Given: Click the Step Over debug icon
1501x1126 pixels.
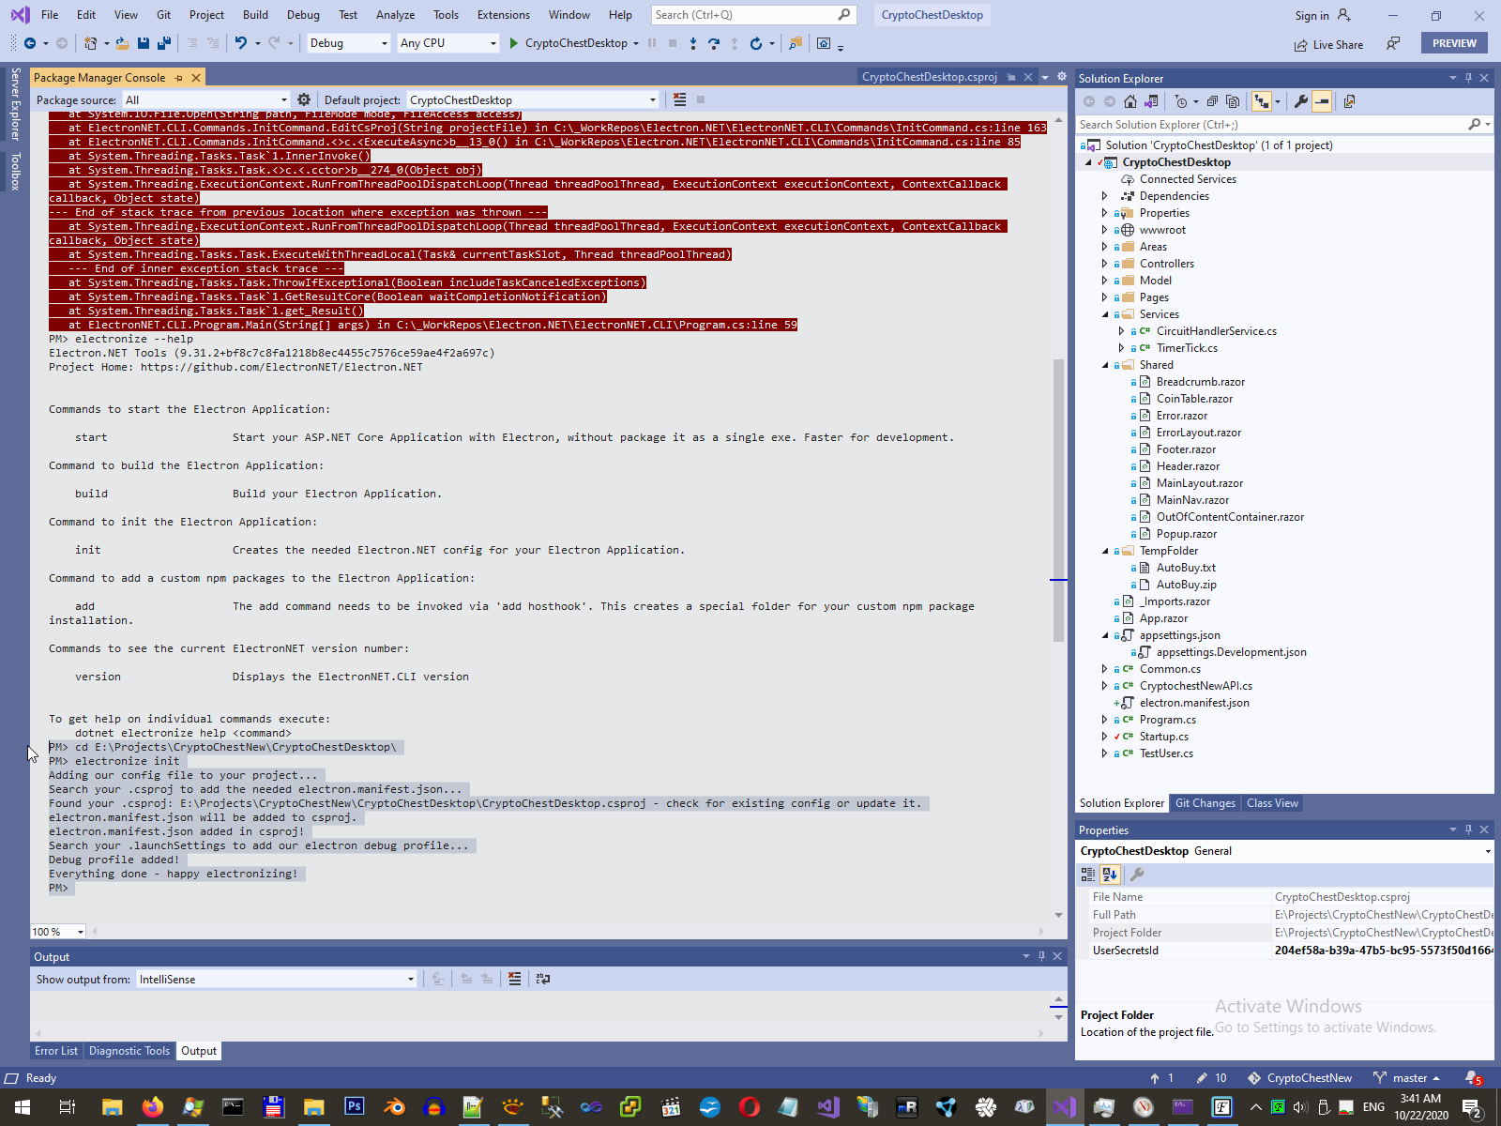Looking at the screenshot, I should 714,43.
